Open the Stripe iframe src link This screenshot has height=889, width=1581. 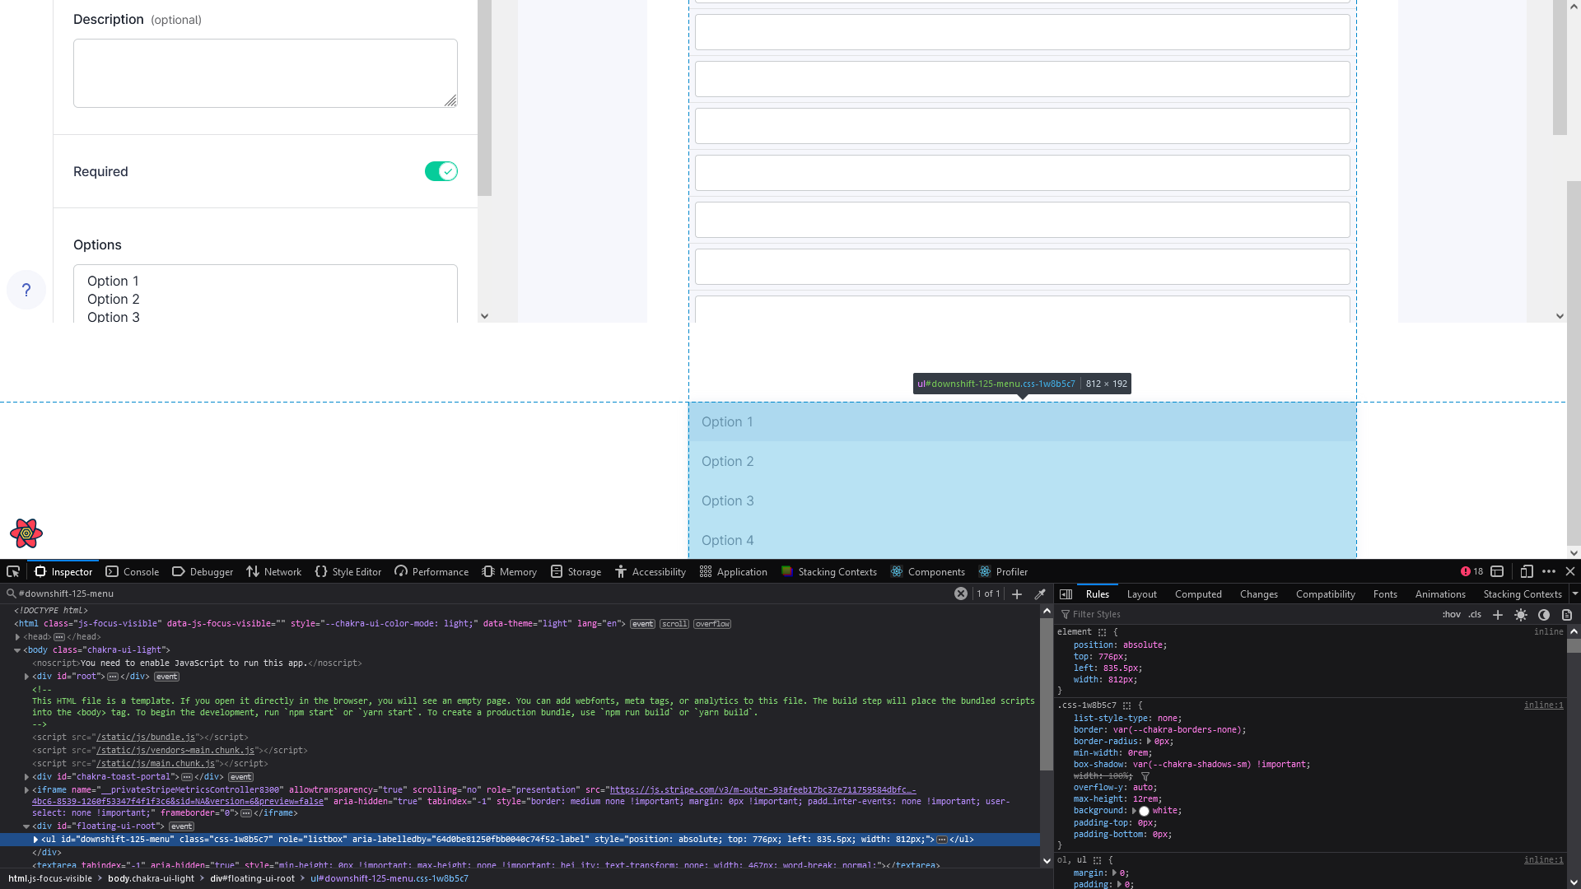(x=761, y=789)
